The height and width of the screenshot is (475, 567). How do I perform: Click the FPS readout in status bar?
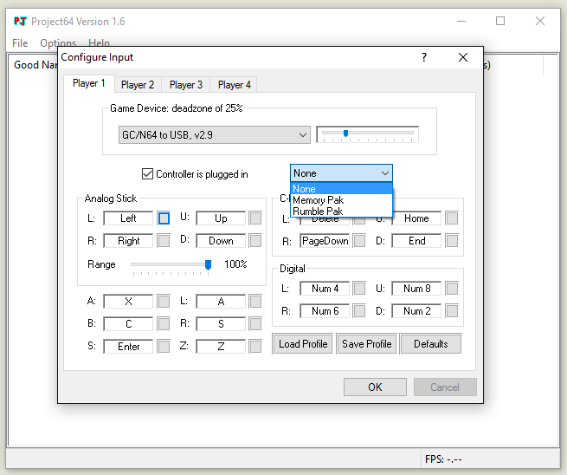(443, 459)
